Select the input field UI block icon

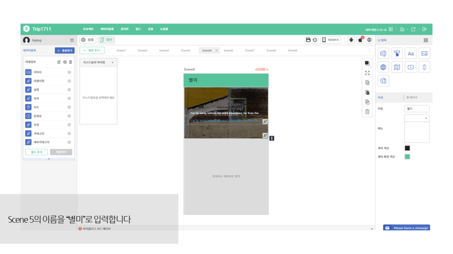(383, 53)
